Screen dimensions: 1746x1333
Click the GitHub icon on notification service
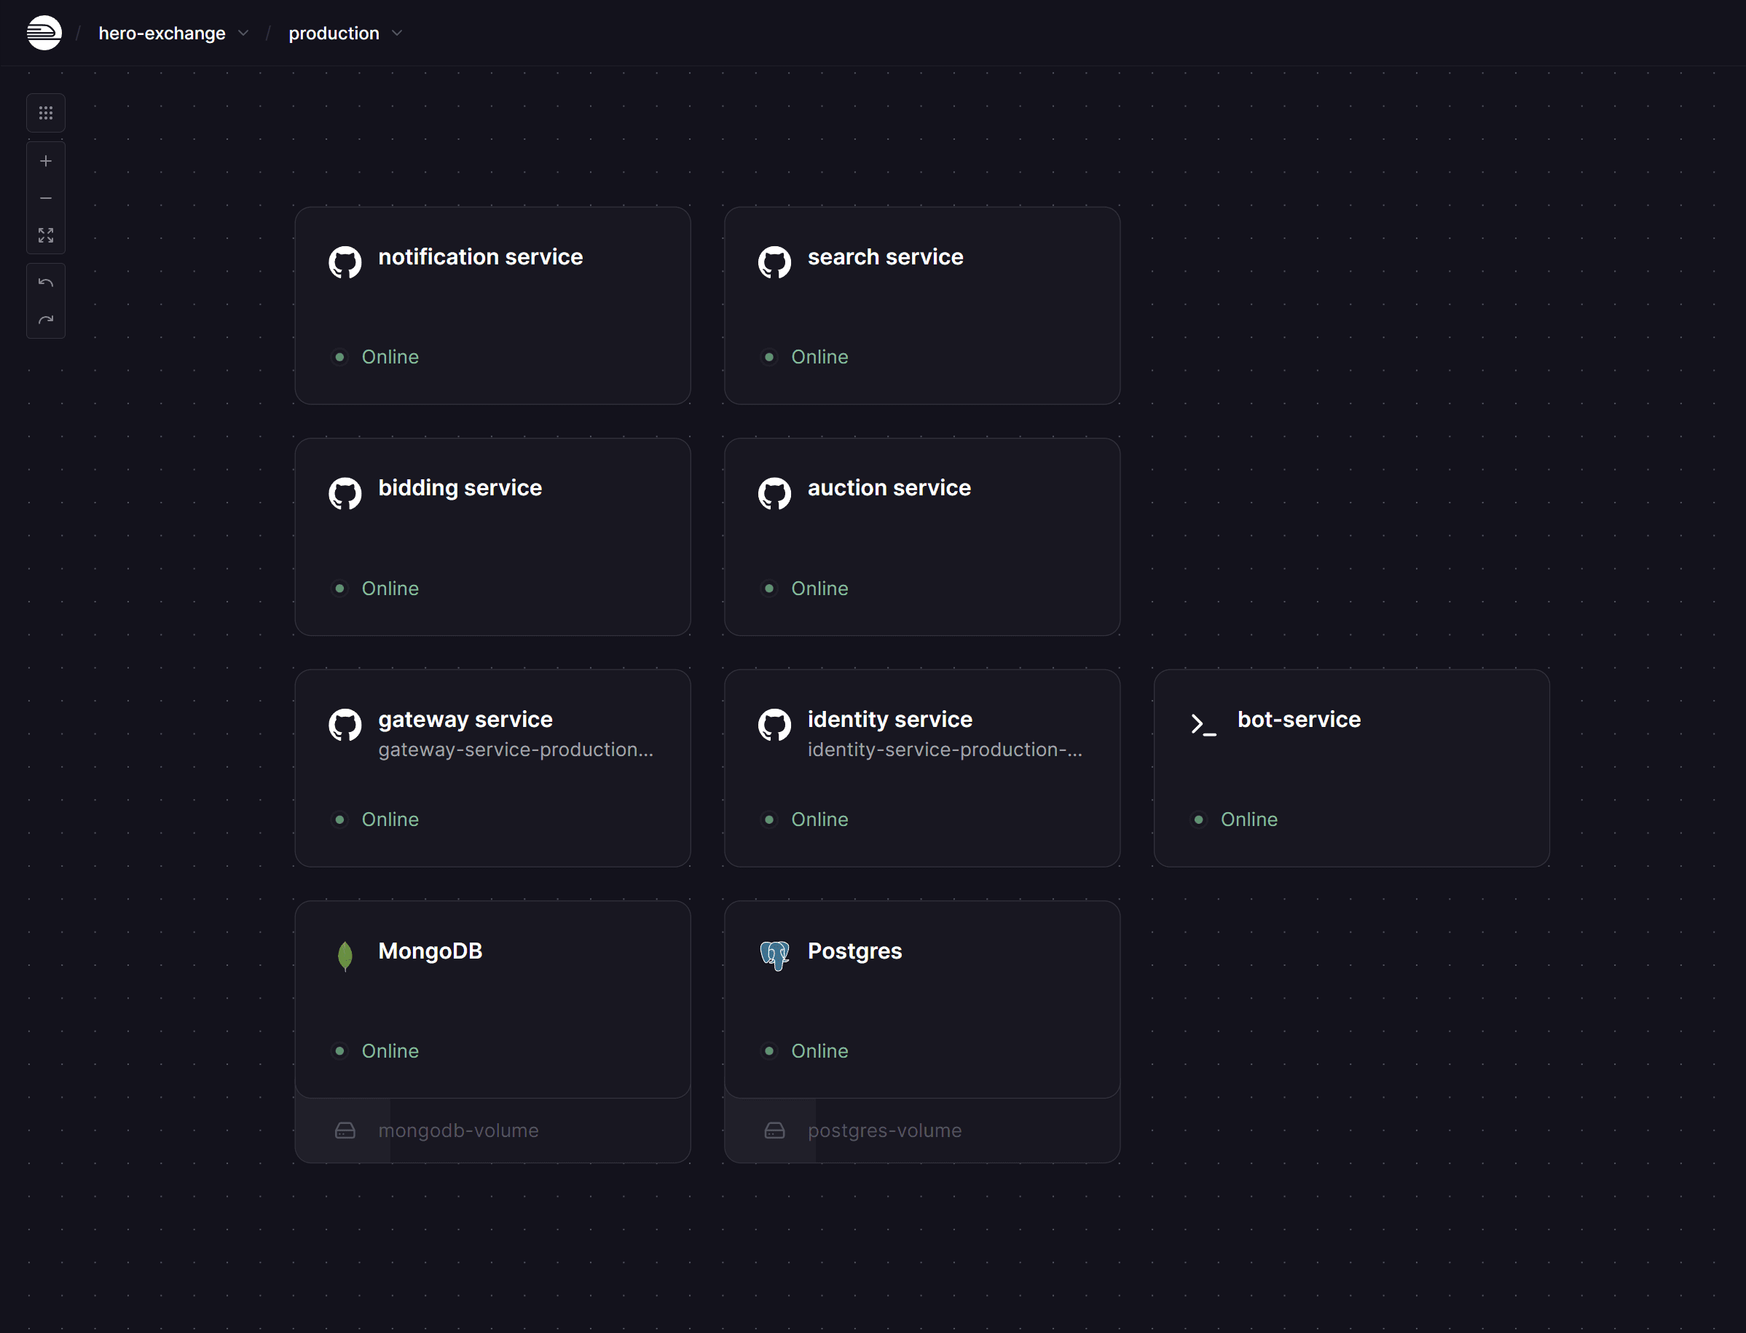click(x=345, y=262)
